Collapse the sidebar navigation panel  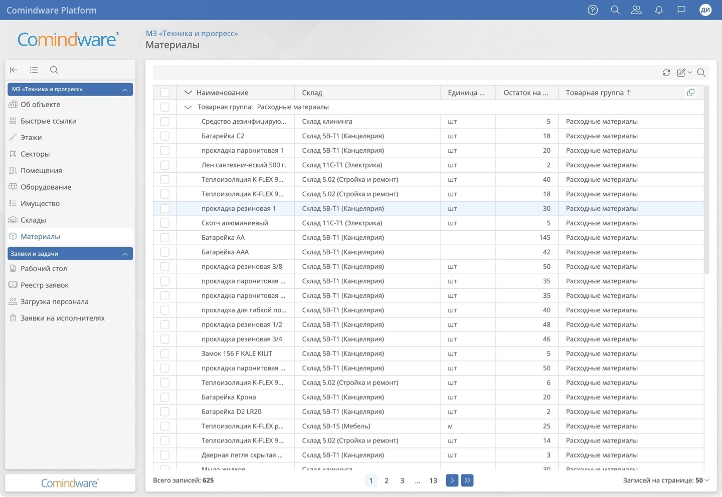(14, 70)
